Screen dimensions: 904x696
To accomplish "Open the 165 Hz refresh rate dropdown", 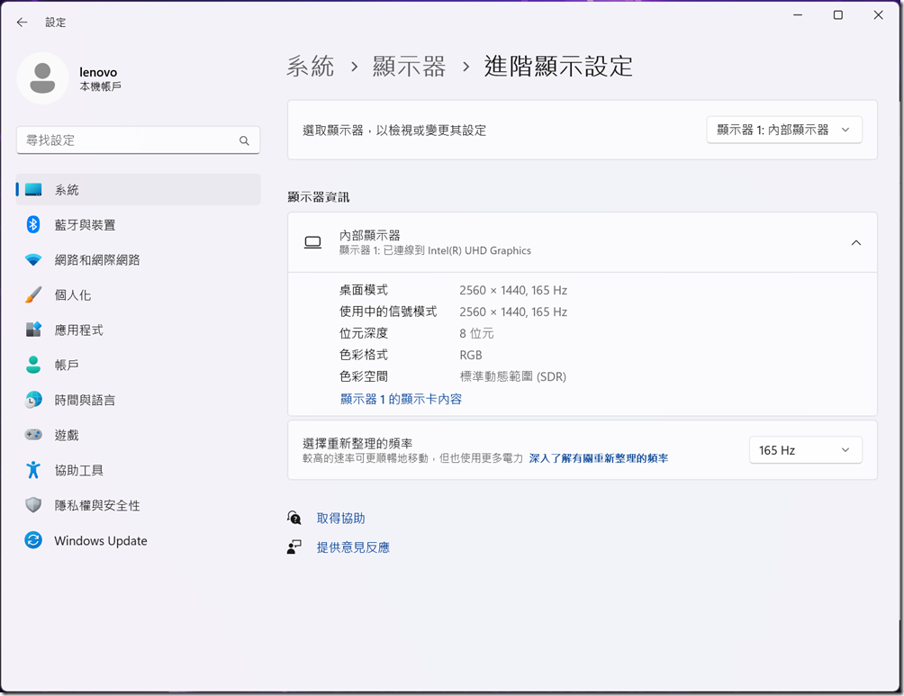I will [x=805, y=450].
